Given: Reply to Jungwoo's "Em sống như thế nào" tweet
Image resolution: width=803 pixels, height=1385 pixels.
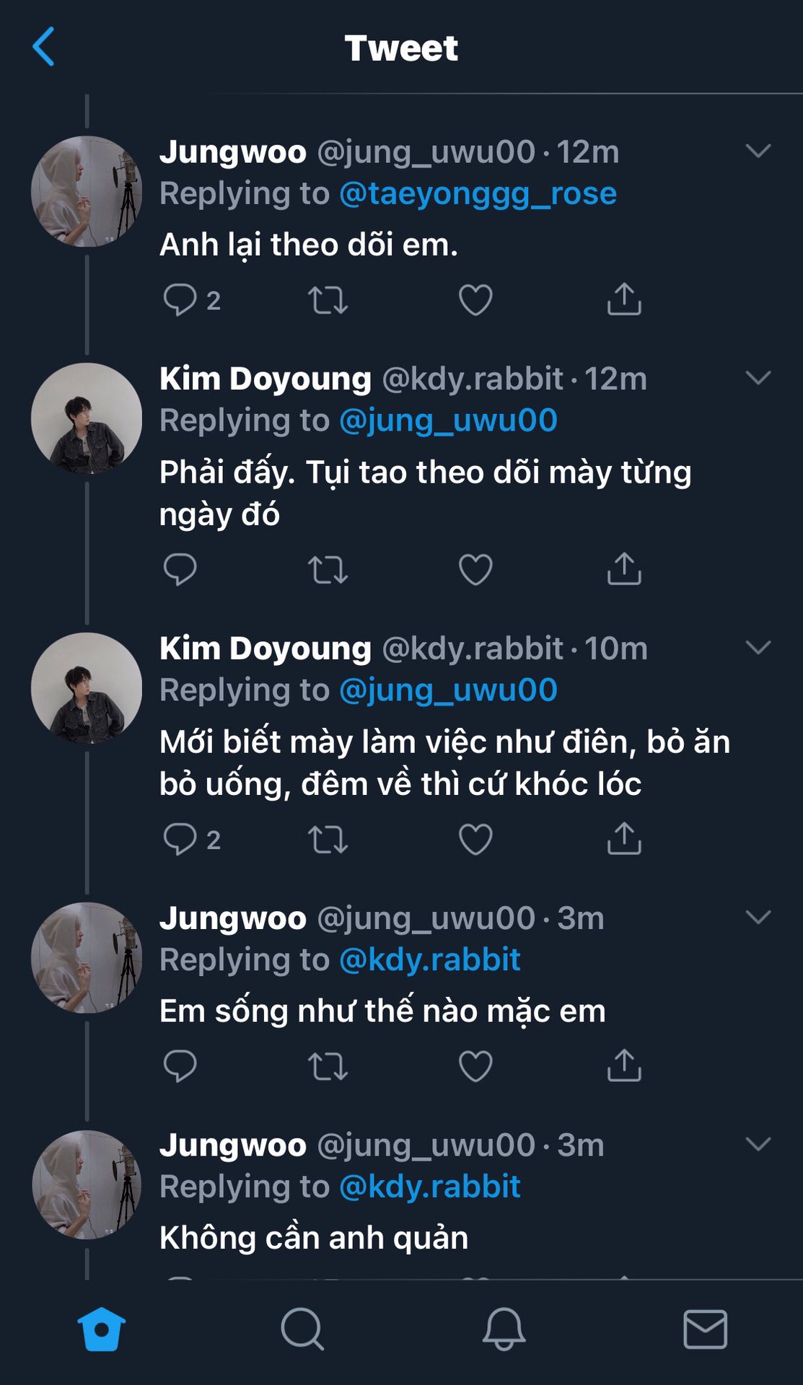Looking at the screenshot, I should click(x=180, y=1066).
